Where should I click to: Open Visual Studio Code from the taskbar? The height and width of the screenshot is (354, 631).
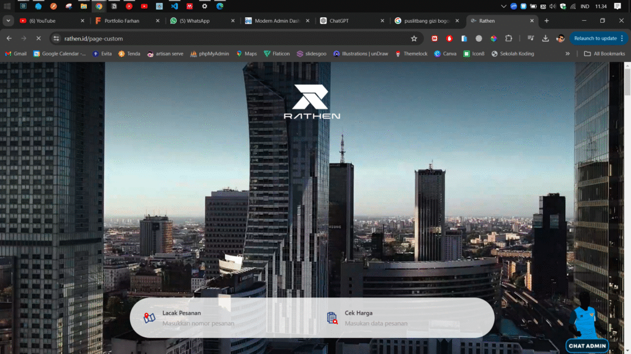pos(174,6)
